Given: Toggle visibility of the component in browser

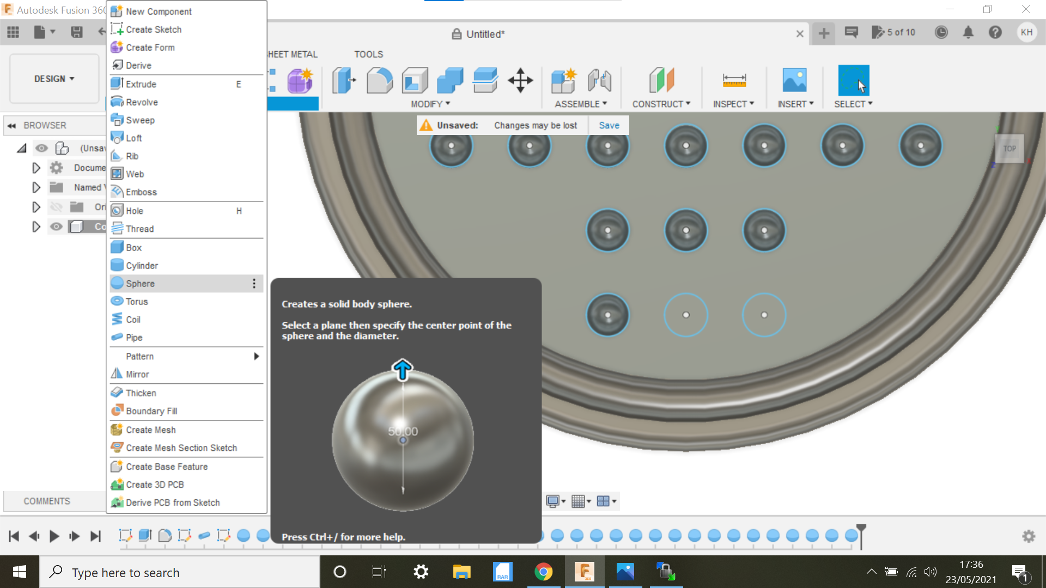Looking at the screenshot, I should pos(57,226).
